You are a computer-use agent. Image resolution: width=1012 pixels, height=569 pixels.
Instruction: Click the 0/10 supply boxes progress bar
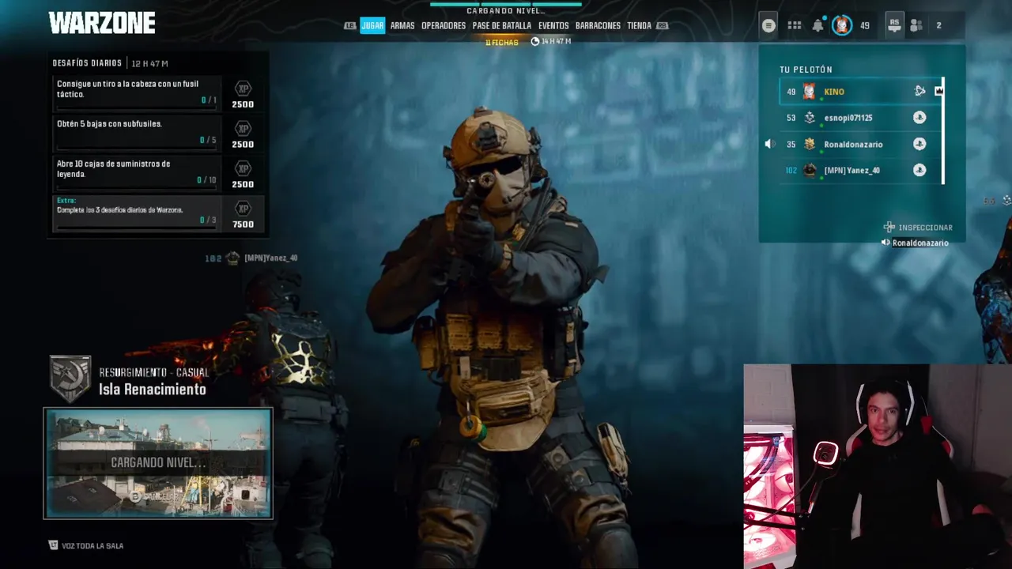(135, 187)
